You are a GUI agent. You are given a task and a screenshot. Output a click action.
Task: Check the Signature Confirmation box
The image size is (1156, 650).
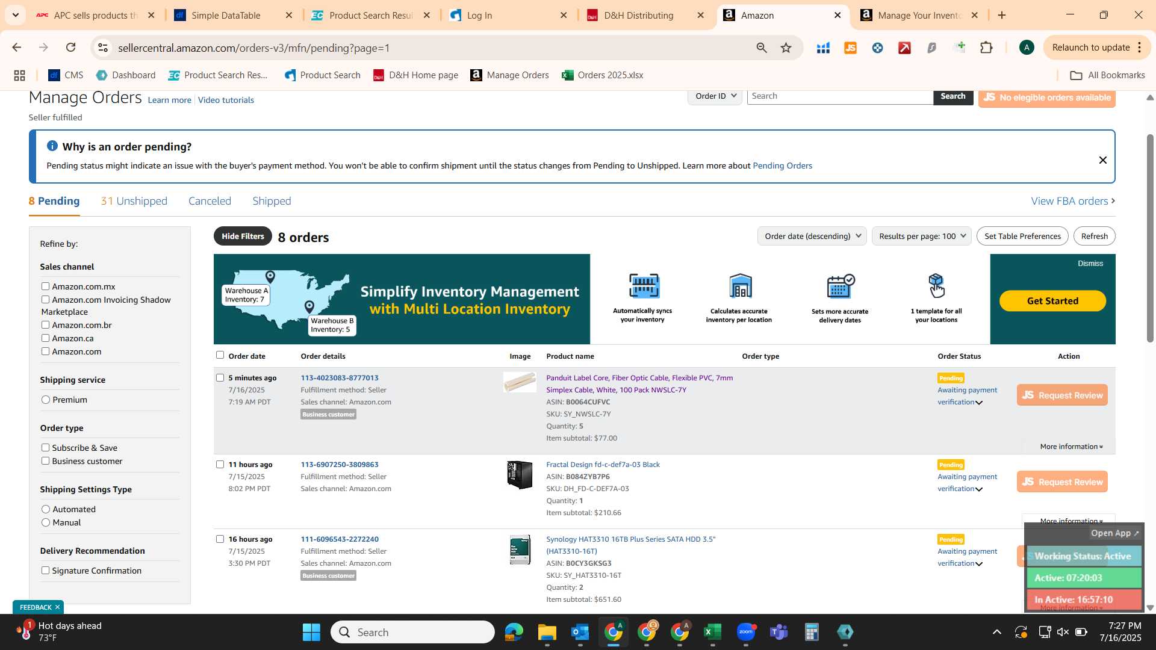pyautogui.click(x=45, y=571)
